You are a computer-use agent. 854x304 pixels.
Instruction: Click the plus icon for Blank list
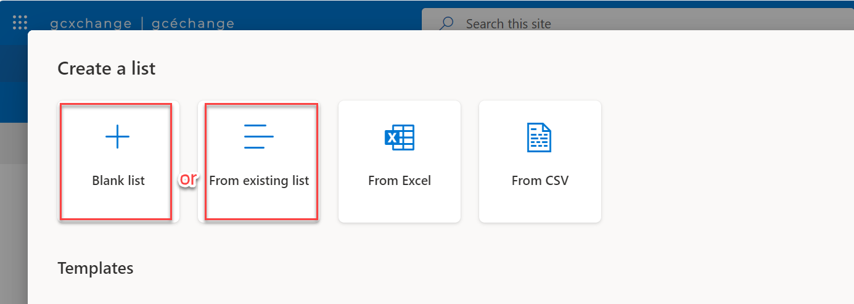pyautogui.click(x=118, y=137)
